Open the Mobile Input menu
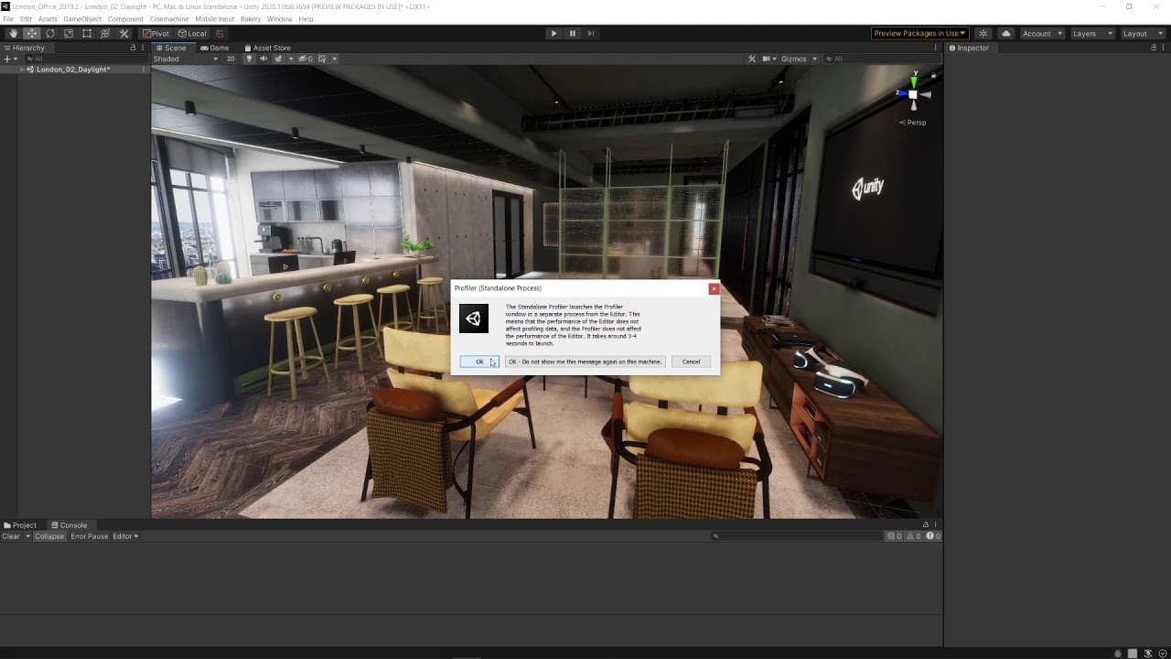Viewport: 1171px width, 659px height. tap(215, 19)
